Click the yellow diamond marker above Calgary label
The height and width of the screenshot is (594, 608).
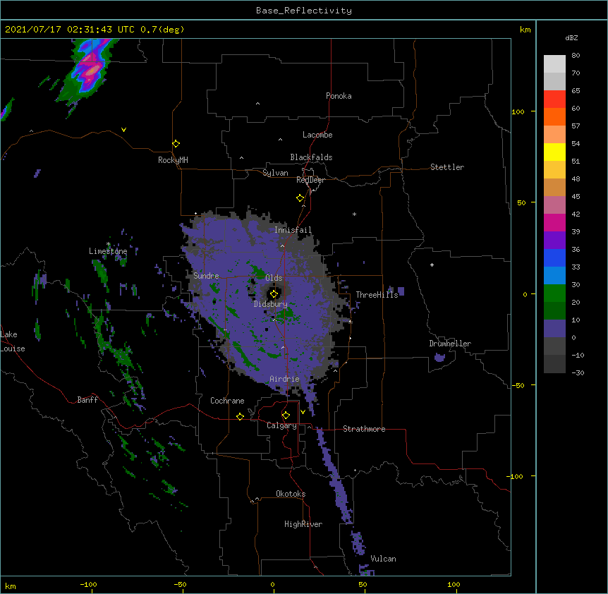[x=286, y=416]
